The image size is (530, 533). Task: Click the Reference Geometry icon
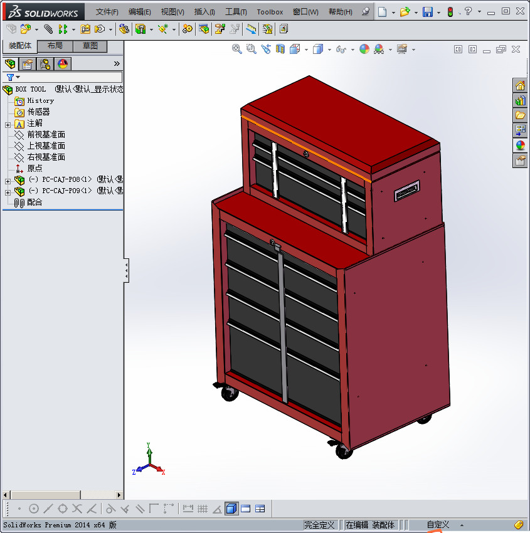click(163, 29)
